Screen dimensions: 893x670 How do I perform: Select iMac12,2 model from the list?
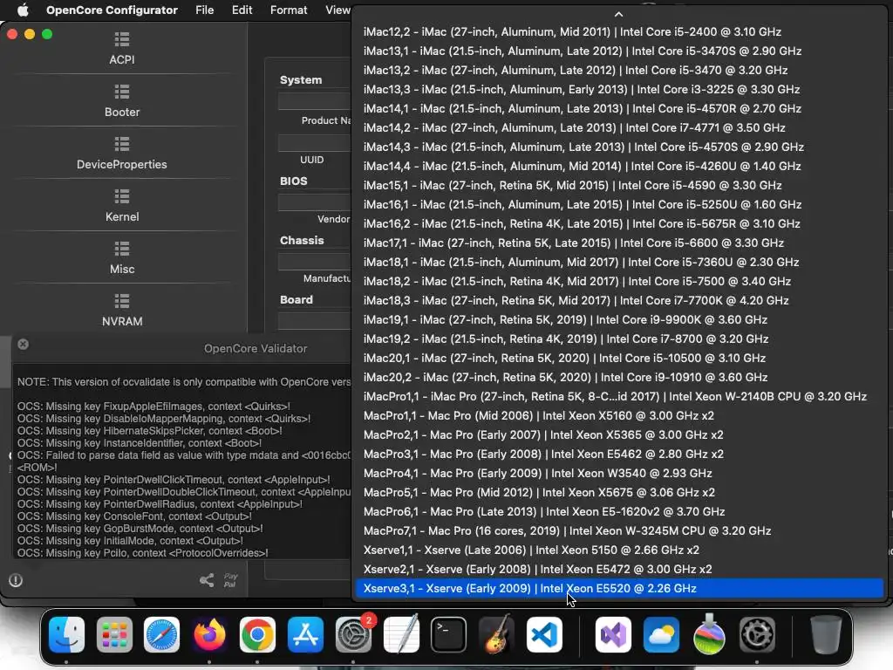pyautogui.click(x=619, y=32)
